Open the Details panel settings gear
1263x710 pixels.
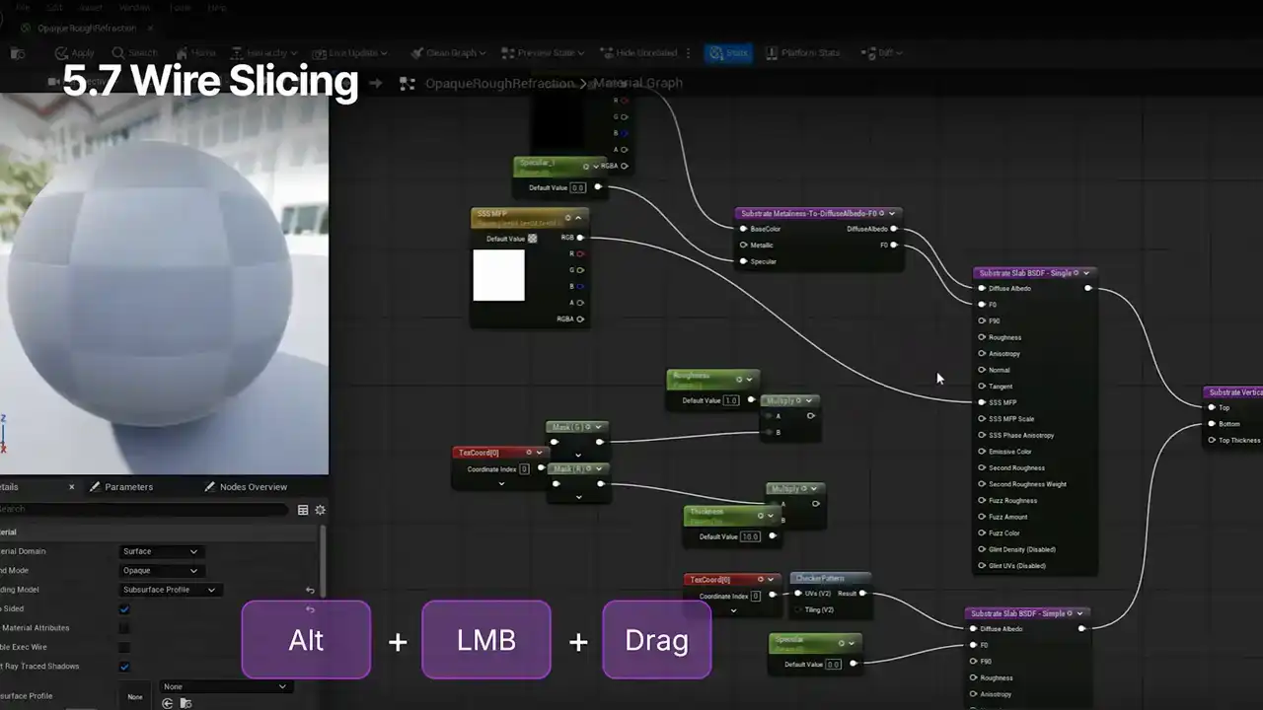320,510
